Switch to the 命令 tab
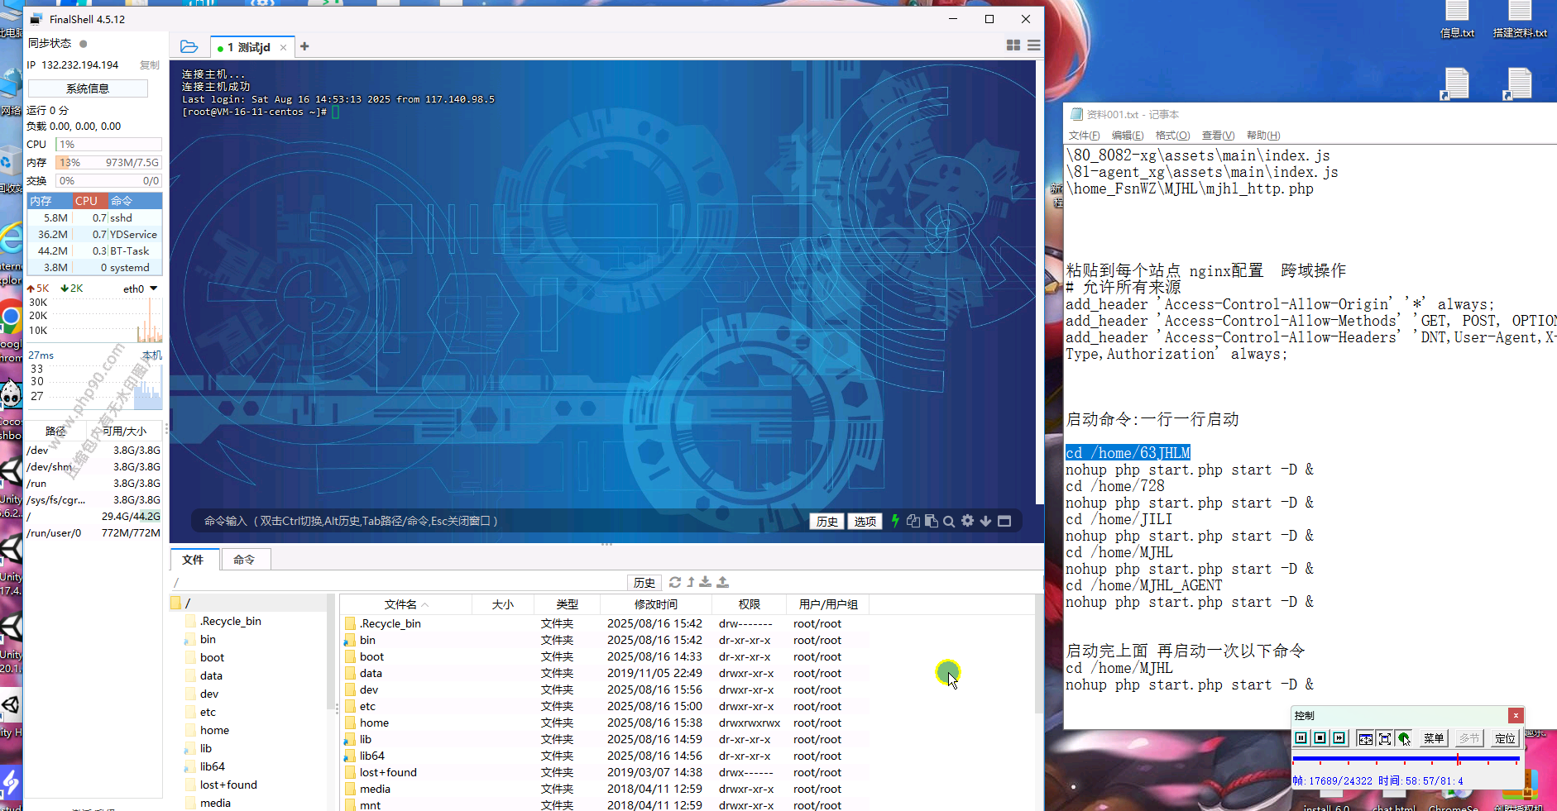 [244, 560]
